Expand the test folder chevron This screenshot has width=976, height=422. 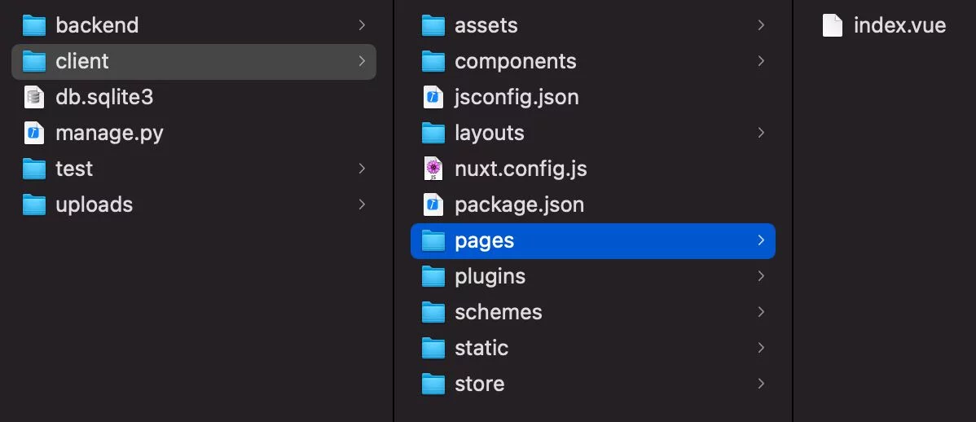click(x=362, y=168)
